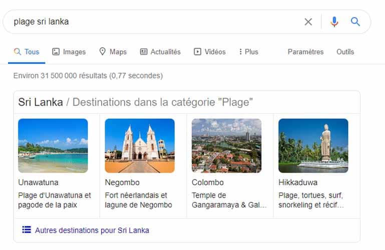
Task: Click the list icon beside Autres destinations
Action: [x=27, y=229]
